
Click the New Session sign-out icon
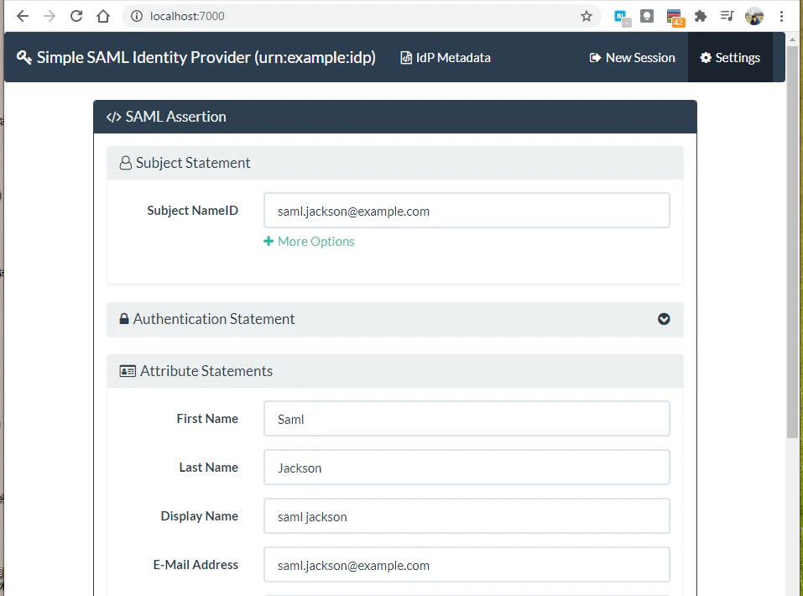pyautogui.click(x=595, y=58)
